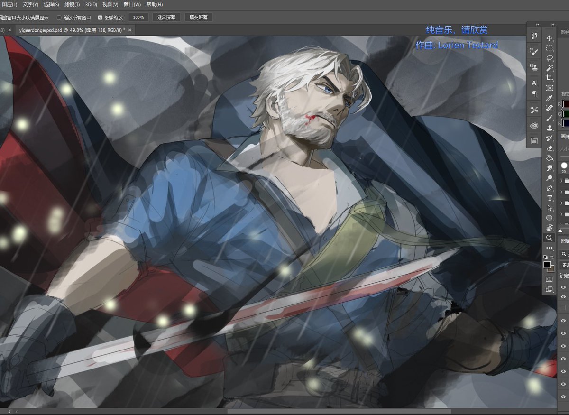Select the Path Selection arrow tool
Viewport: 569px width, 415px height.
(x=550, y=208)
